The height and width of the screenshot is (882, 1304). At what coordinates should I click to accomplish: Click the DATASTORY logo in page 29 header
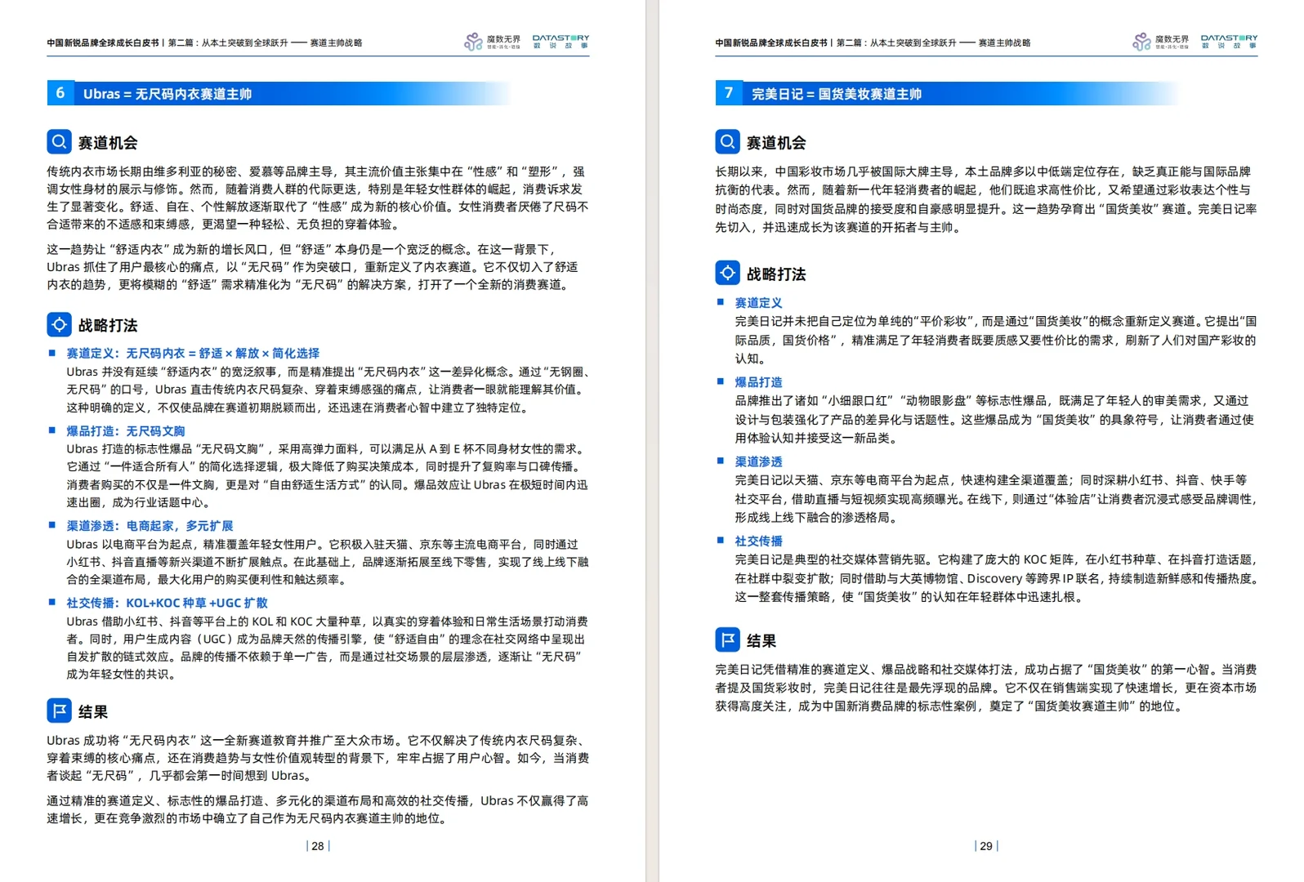click(x=1229, y=42)
